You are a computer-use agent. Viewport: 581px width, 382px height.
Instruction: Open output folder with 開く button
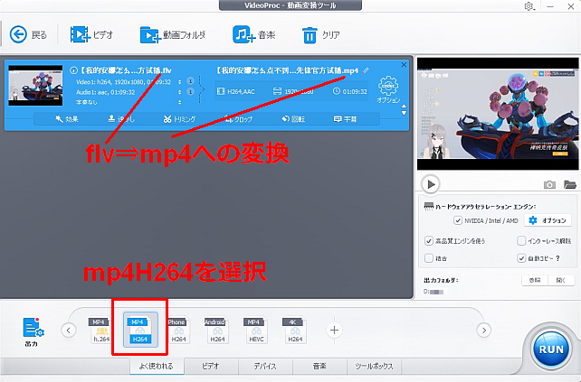(x=561, y=280)
